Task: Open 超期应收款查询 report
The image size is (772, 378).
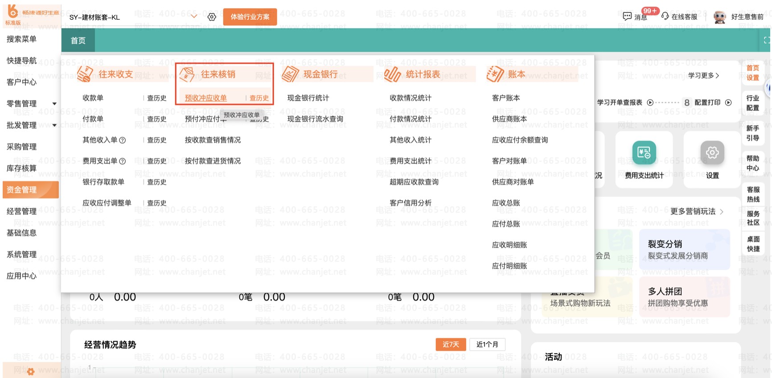Action: (414, 182)
